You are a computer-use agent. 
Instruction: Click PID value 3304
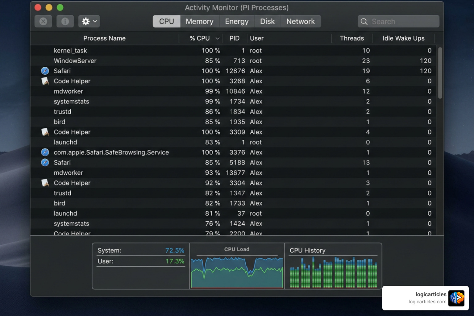[x=237, y=183]
